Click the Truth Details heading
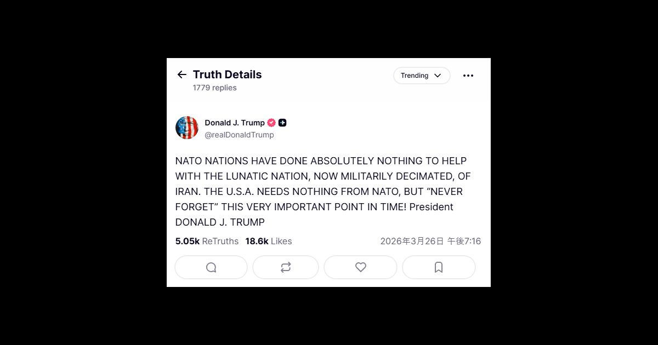The width and height of the screenshot is (658, 345). (227, 74)
